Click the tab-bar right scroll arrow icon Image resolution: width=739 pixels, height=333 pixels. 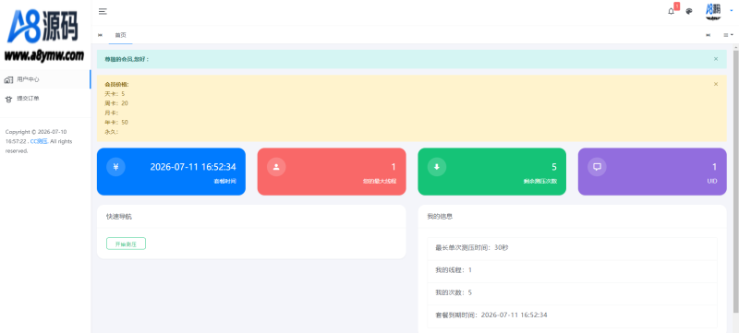click(x=708, y=35)
